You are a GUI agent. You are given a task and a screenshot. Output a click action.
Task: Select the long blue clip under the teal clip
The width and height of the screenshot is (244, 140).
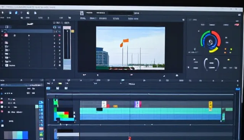pyautogui.click(x=150, y=117)
